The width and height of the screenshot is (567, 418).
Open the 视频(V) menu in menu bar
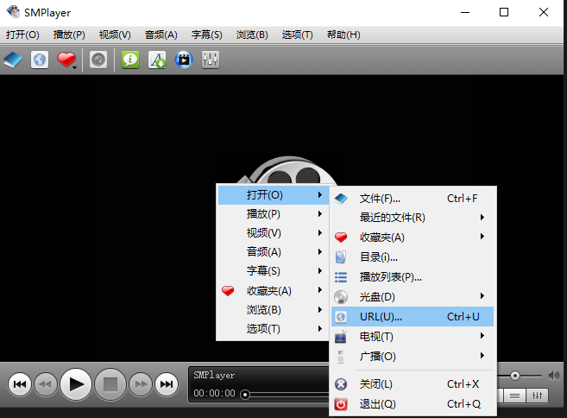click(x=115, y=35)
